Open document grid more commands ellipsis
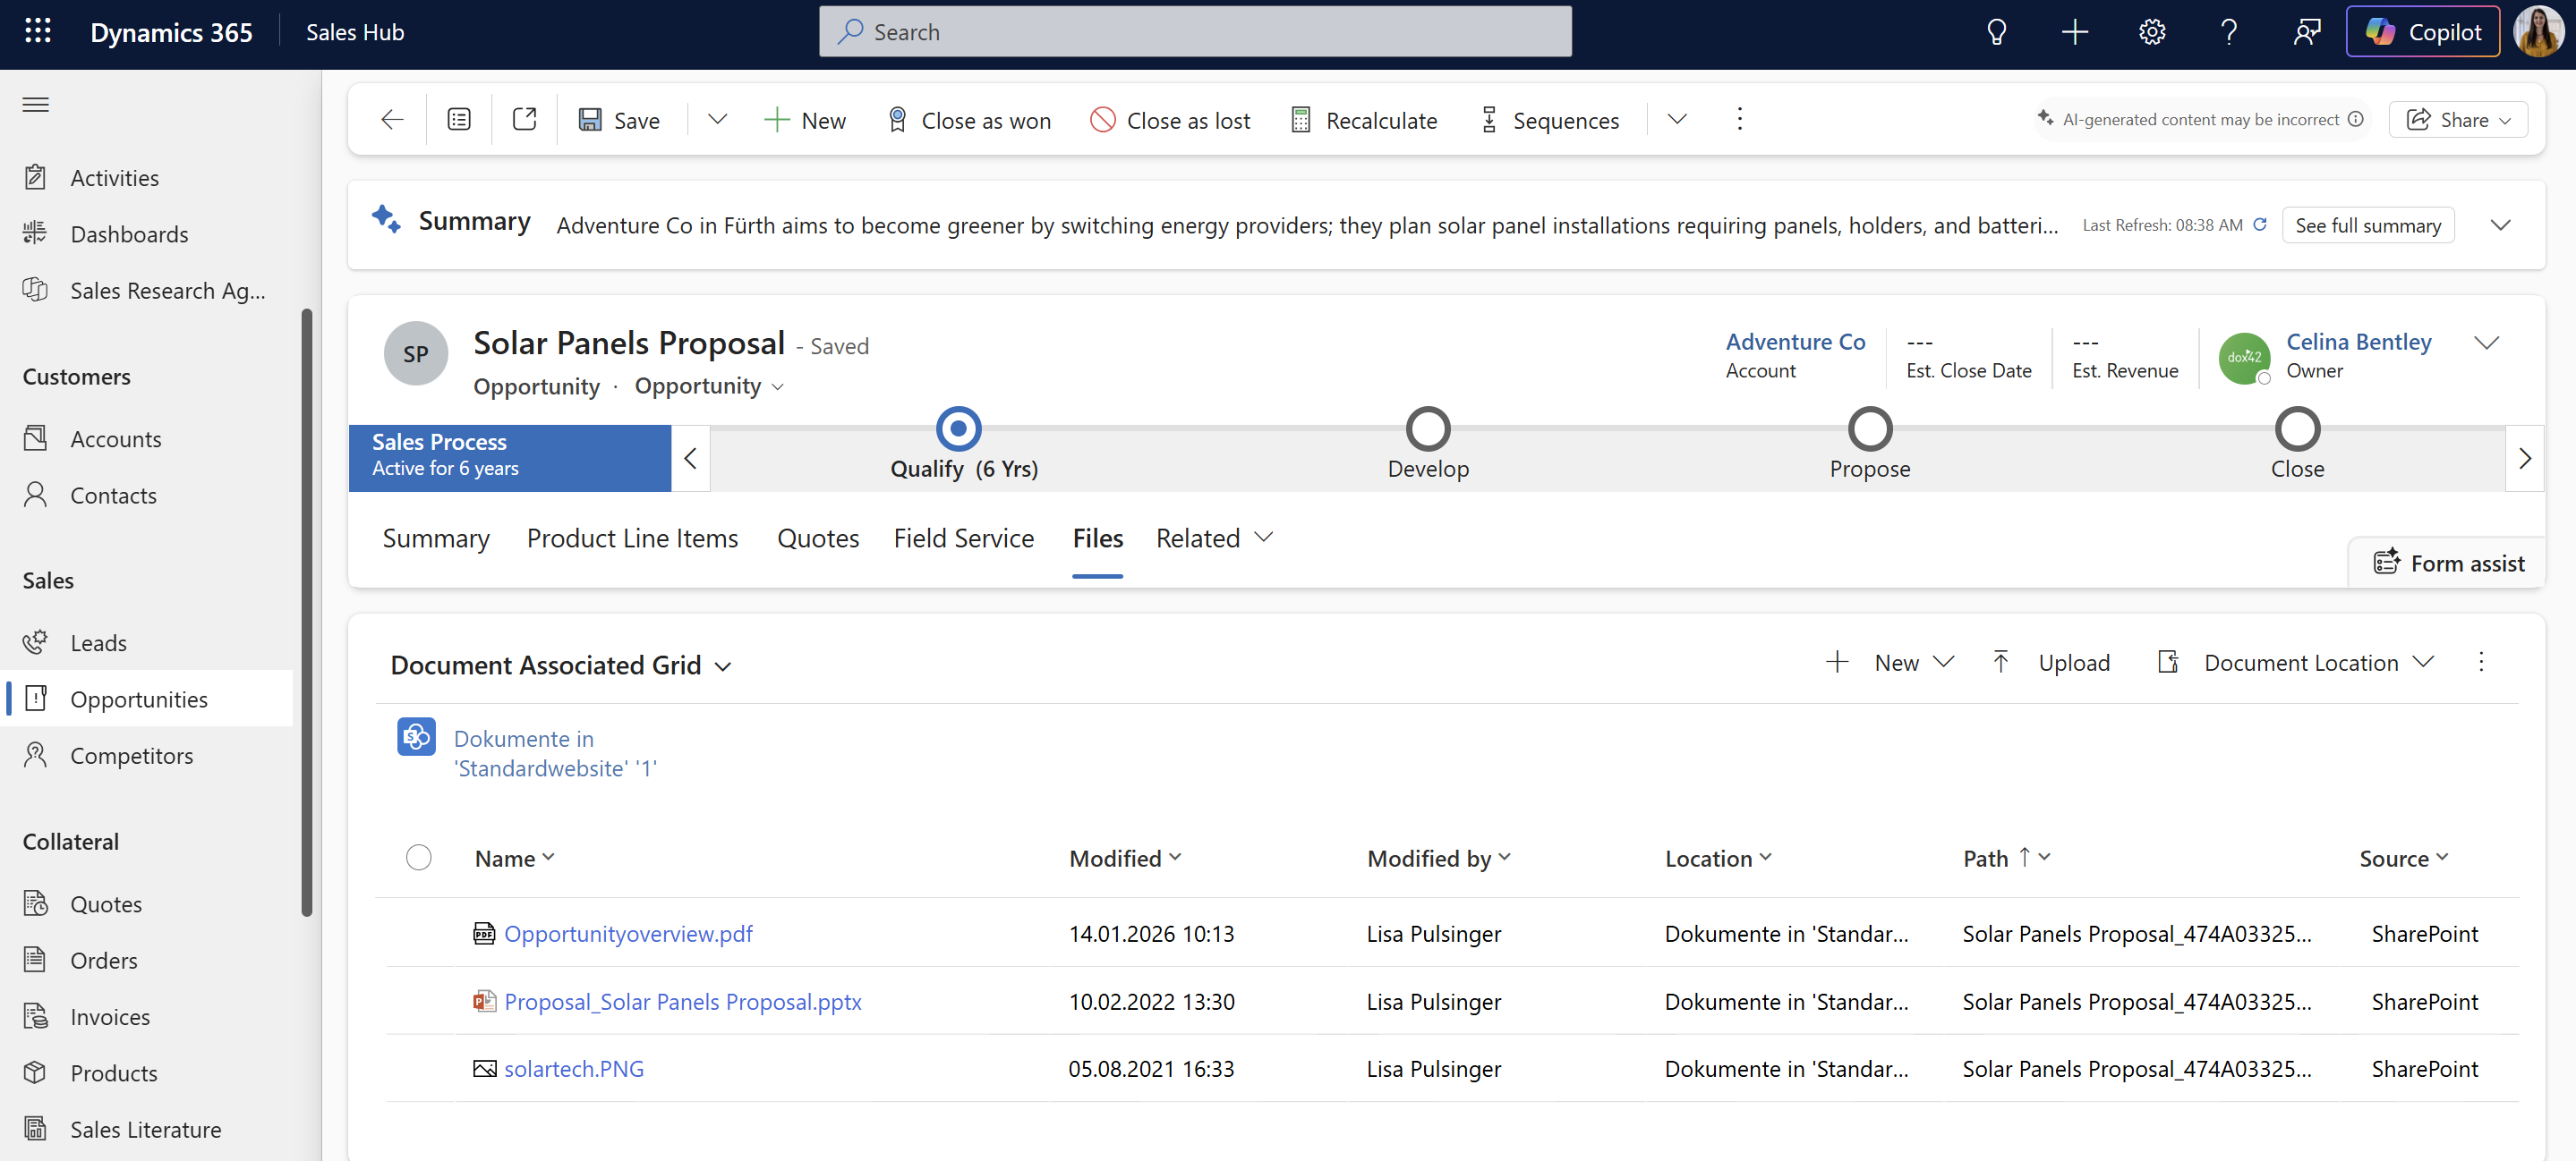The height and width of the screenshot is (1161, 2576). [x=2480, y=663]
